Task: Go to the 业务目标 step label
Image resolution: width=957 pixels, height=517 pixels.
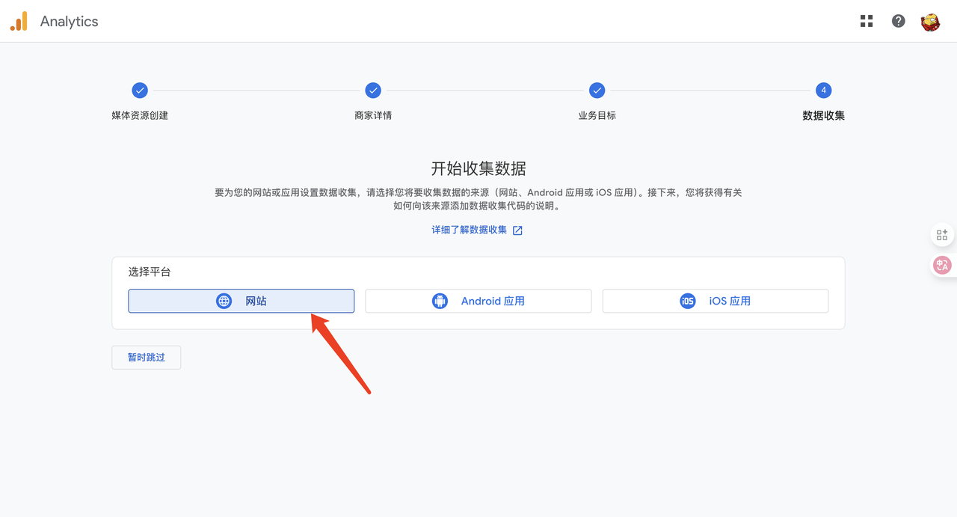Action: 597,116
